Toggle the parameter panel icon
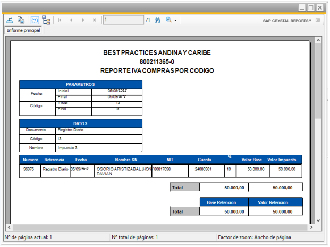The height and width of the screenshot is (247, 330). pyautogui.click(x=35, y=20)
